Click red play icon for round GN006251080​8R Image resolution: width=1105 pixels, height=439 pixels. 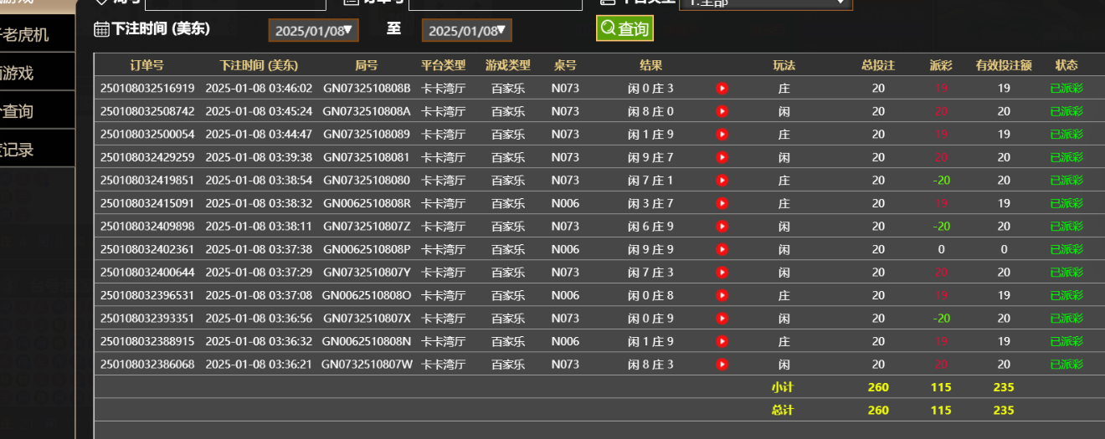point(722,203)
